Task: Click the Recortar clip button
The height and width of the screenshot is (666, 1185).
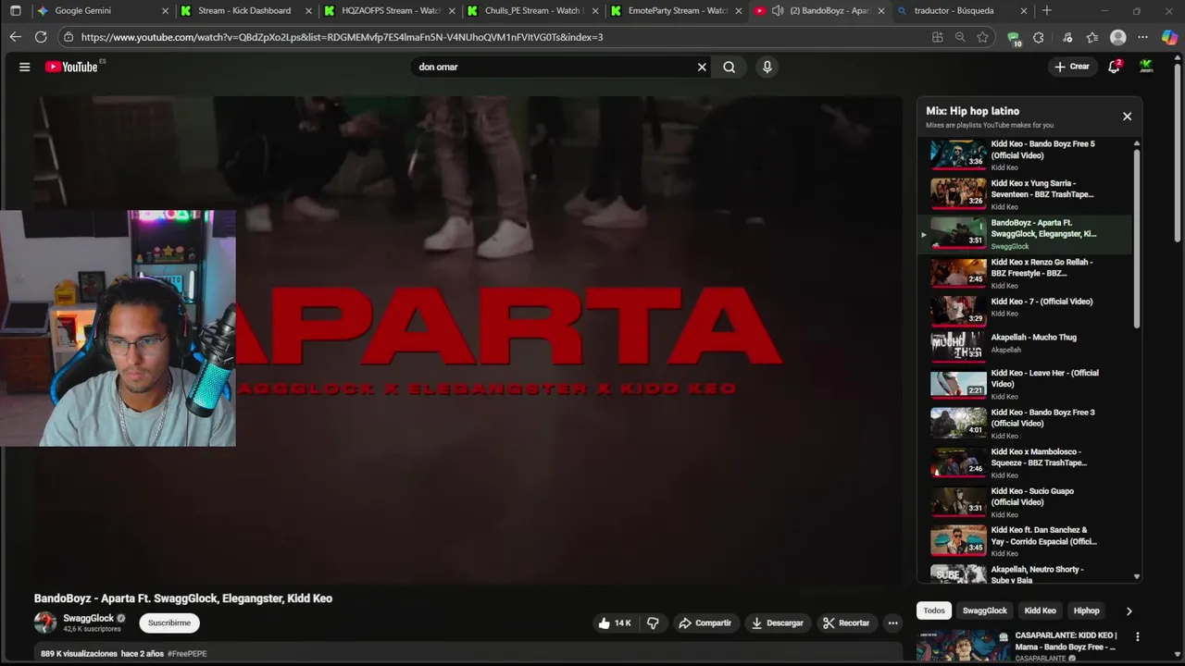Action: point(847,623)
